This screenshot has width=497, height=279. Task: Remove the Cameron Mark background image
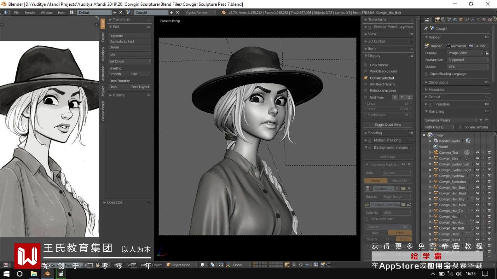409,165
